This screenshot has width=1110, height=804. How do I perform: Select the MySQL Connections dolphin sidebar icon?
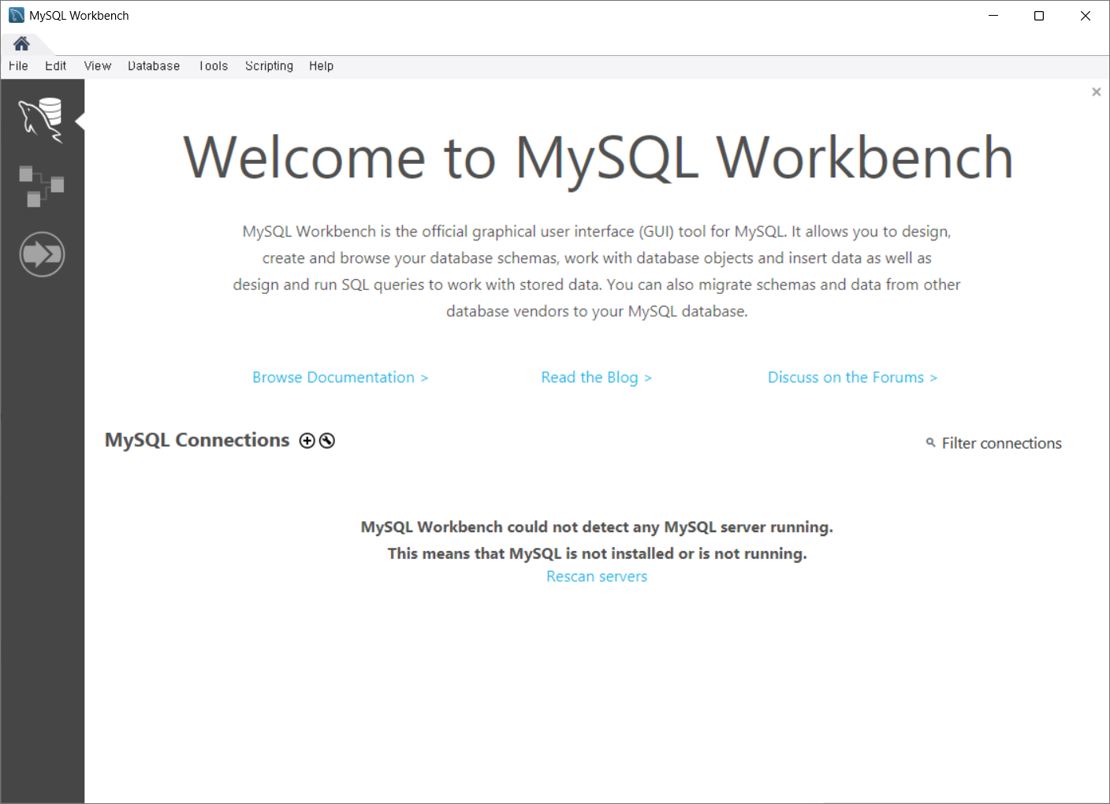click(x=41, y=120)
